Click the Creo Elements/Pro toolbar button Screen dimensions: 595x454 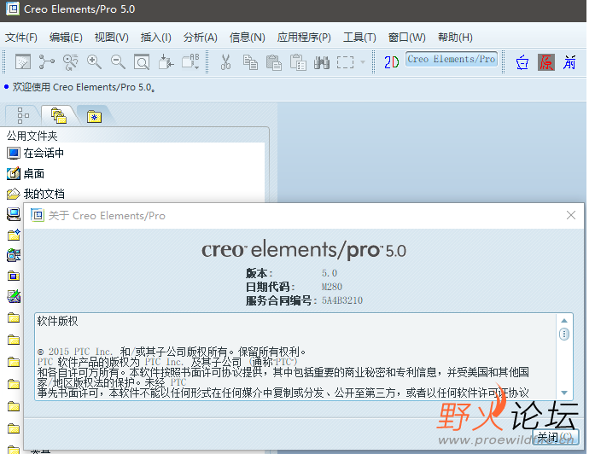[x=452, y=59]
